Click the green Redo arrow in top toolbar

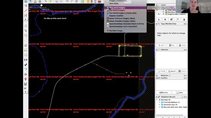50,1
